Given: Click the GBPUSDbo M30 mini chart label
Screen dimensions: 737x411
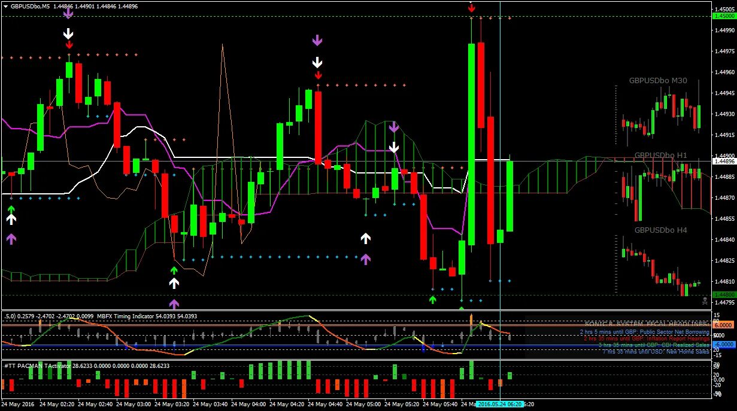Looking at the screenshot, I should pos(658,80).
